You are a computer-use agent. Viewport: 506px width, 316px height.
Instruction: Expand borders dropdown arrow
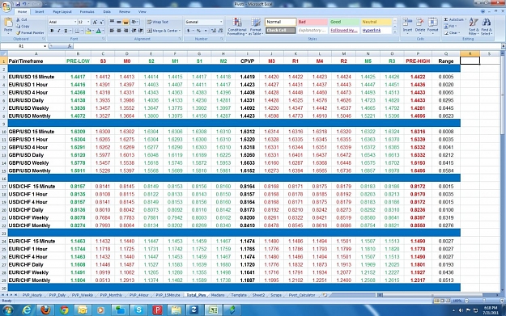[81, 31]
